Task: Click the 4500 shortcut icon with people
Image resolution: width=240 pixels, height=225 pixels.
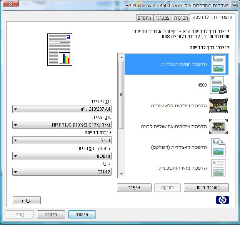Action: [218, 85]
